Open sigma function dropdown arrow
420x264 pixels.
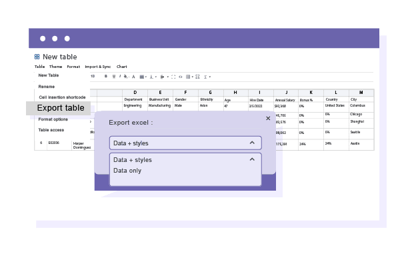click(210, 77)
